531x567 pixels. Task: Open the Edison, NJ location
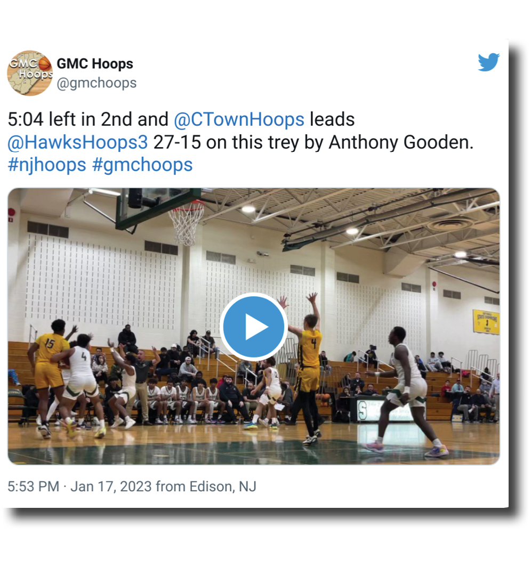[x=223, y=487]
